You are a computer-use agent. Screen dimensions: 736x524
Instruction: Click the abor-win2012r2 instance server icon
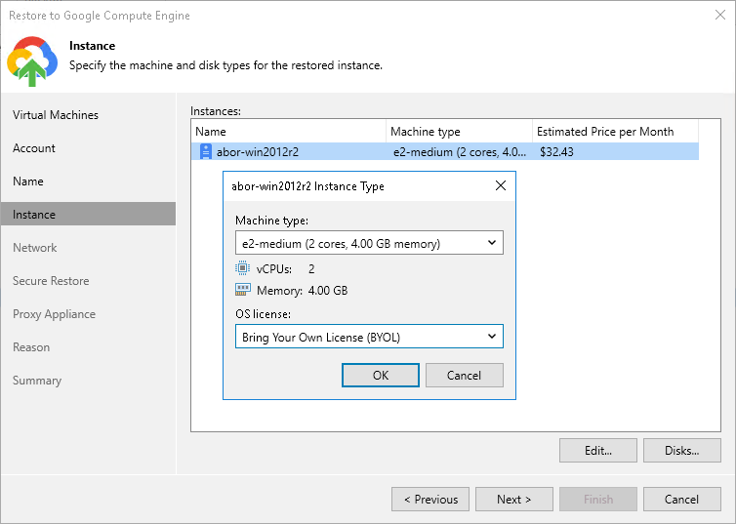click(x=206, y=152)
